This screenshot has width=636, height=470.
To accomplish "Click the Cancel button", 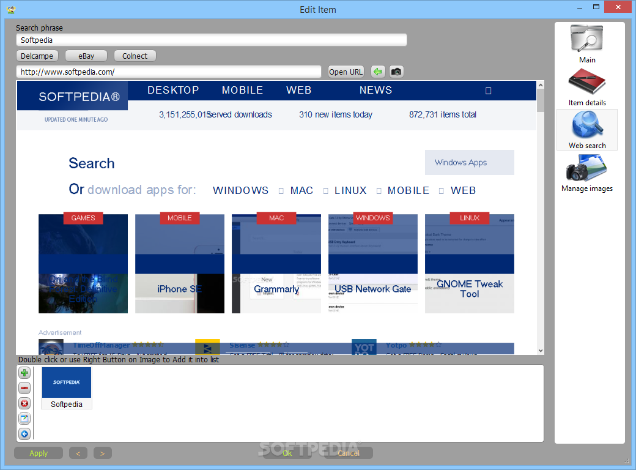I will point(349,453).
